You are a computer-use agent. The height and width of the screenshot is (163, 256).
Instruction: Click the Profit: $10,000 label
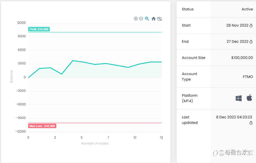click(x=39, y=29)
